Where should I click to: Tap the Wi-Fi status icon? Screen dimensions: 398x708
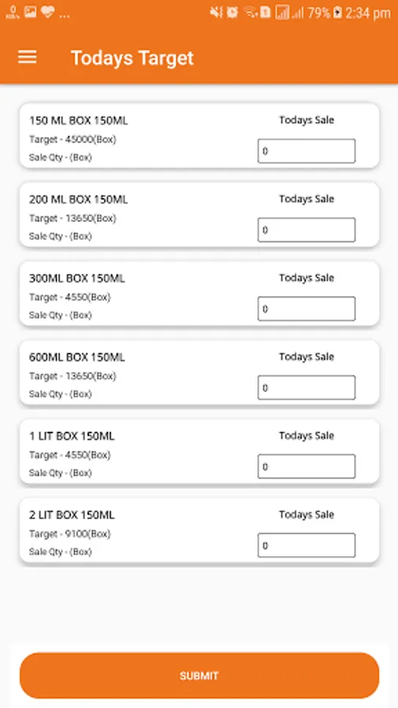coord(252,13)
